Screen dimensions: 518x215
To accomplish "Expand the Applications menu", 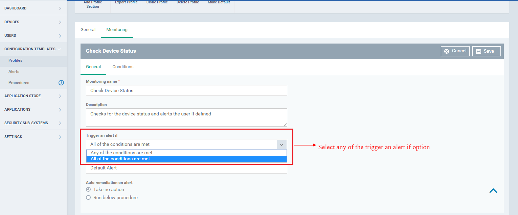I will coord(33,109).
